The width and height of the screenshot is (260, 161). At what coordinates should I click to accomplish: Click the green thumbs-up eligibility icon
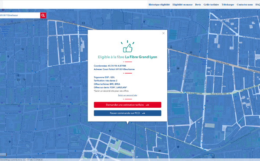pyautogui.click(x=127, y=46)
